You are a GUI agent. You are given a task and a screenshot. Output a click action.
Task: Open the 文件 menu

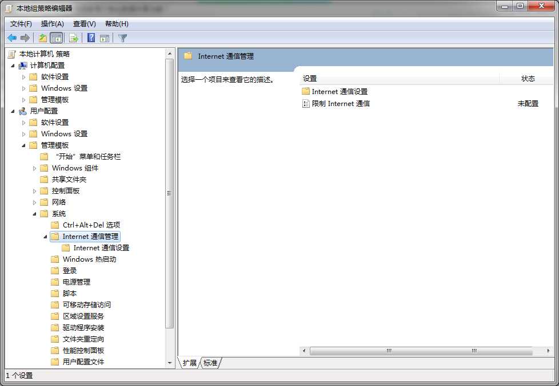coord(21,23)
